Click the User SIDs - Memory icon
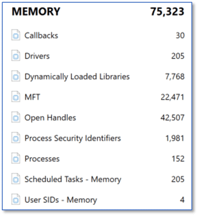Image resolution: width=198 pixels, height=216 pixels. (16, 199)
